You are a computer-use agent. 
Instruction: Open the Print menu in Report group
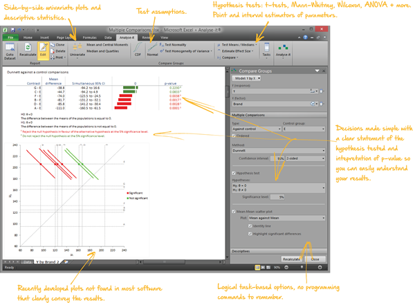pyautogui.click(x=58, y=57)
